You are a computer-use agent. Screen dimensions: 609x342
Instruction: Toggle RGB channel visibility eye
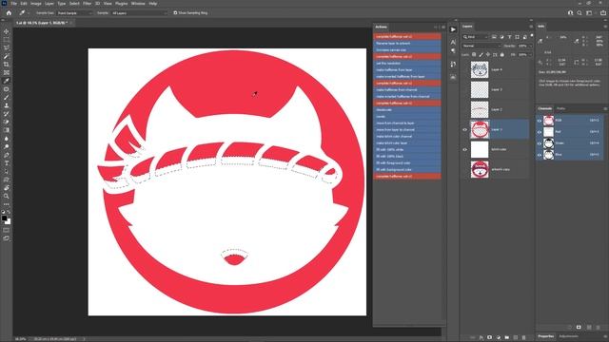pyautogui.click(x=540, y=121)
